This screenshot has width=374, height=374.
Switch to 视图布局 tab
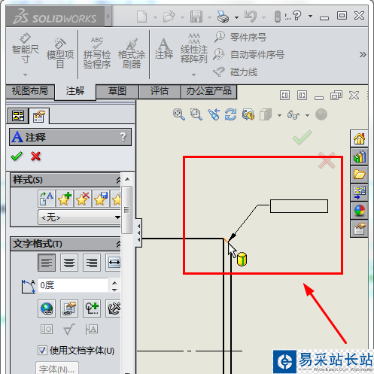point(30,91)
